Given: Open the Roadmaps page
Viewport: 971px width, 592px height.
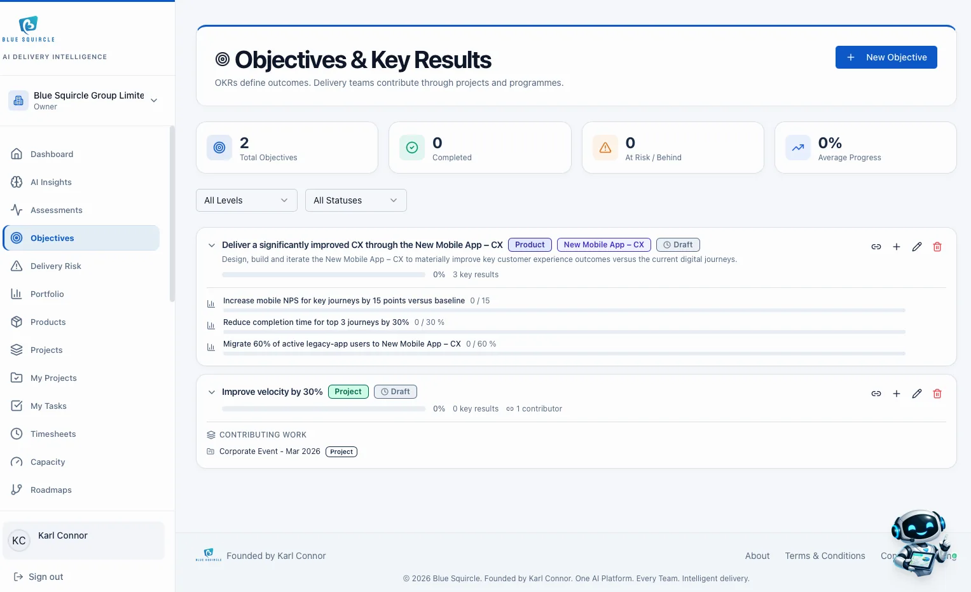Looking at the screenshot, I should [x=81, y=490].
